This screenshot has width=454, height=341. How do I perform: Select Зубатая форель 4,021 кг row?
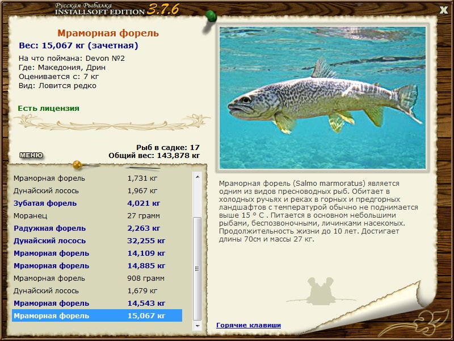(97, 203)
